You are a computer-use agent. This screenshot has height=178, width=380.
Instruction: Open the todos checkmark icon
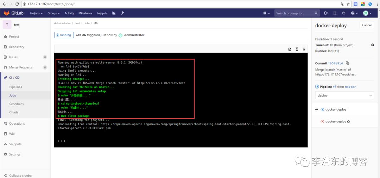(344, 13)
